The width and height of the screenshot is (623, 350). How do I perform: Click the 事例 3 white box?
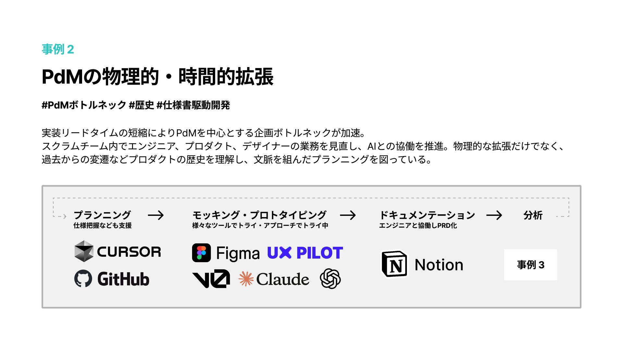(x=531, y=265)
